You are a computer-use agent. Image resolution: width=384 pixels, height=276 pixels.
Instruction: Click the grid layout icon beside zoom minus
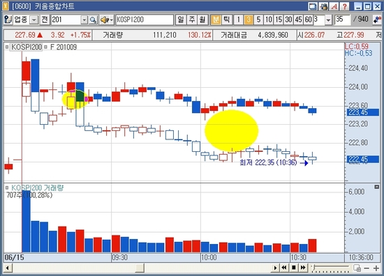pyautogui.click(x=357, y=268)
